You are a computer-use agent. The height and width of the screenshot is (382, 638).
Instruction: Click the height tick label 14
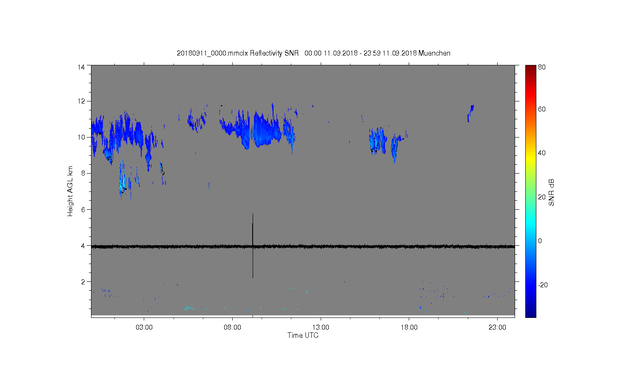81,67
